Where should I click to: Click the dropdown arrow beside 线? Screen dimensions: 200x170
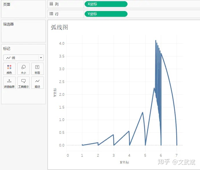pos(41,58)
